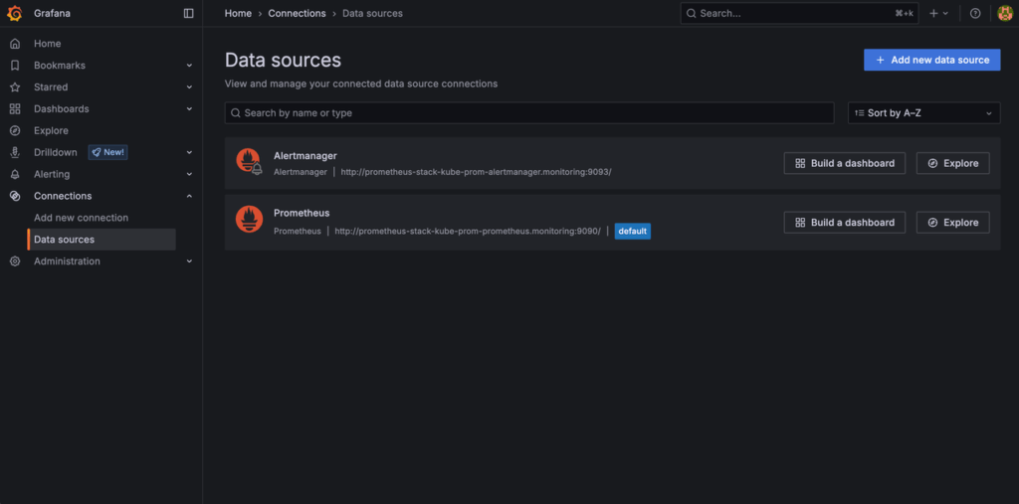Screen dimensions: 1019x504
Task: Click the Administration gear icon
Action: click(15, 261)
